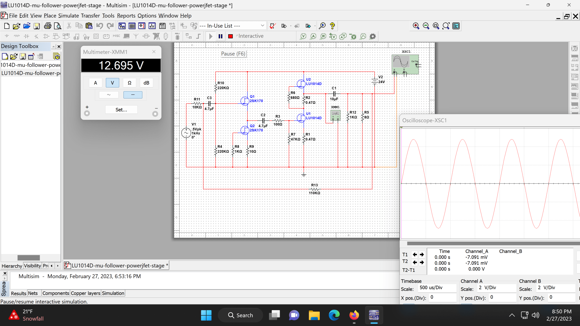This screenshot has height=326, width=580.
Task: Stop simulation with red square button
Action: click(x=231, y=36)
